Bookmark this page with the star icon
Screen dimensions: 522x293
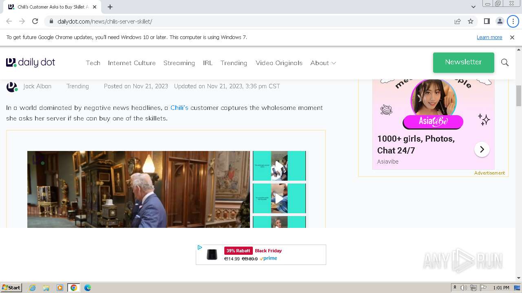point(471,21)
